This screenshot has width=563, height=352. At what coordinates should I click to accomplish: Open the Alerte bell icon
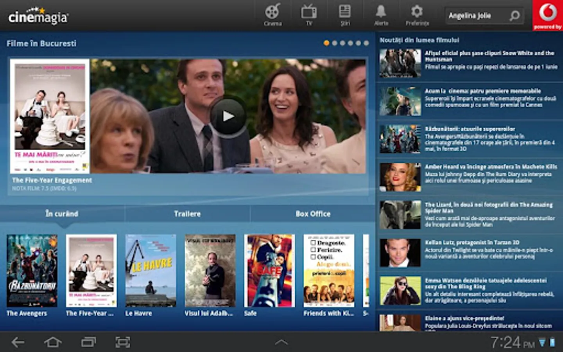click(x=381, y=15)
